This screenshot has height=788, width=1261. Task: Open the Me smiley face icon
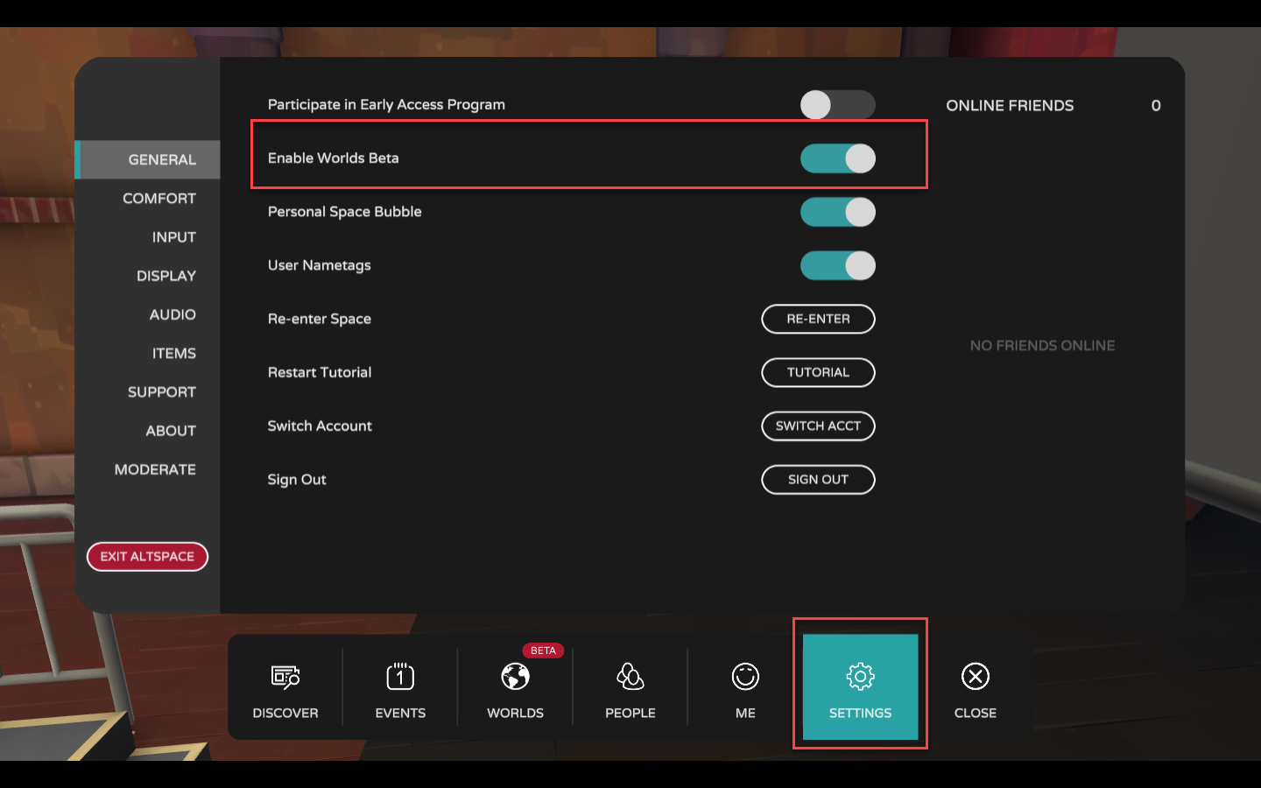(x=745, y=677)
